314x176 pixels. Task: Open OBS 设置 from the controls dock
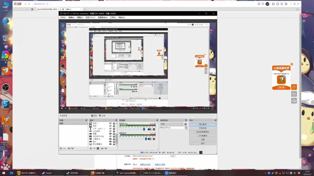coord(203,140)
